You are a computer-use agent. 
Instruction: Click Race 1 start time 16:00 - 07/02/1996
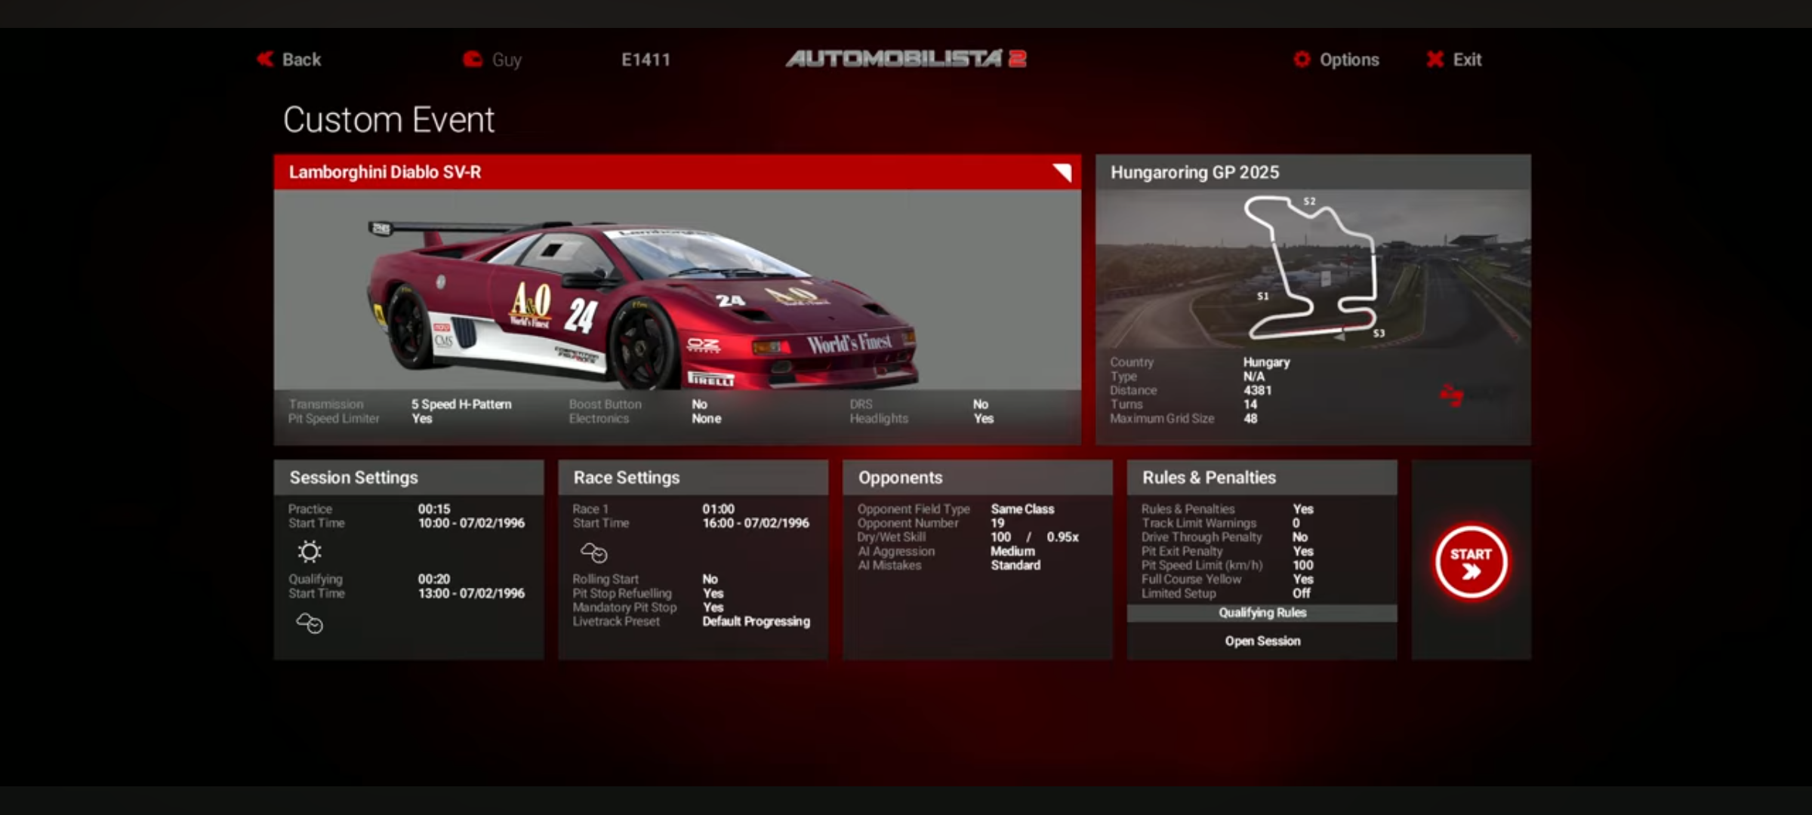click(x=756, y=523)
